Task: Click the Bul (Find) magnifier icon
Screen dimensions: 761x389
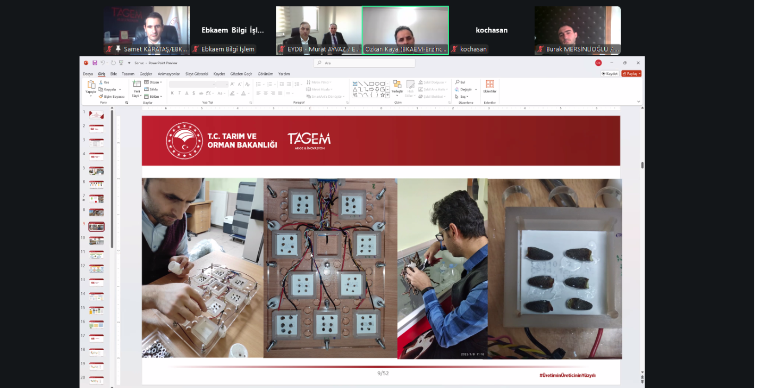Action: 457,82
